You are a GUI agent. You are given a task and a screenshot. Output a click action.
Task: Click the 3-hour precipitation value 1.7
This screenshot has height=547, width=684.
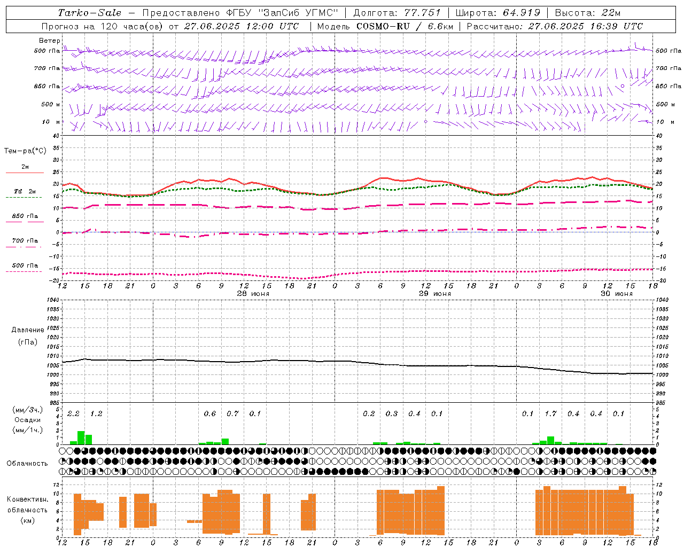(550, 414)
